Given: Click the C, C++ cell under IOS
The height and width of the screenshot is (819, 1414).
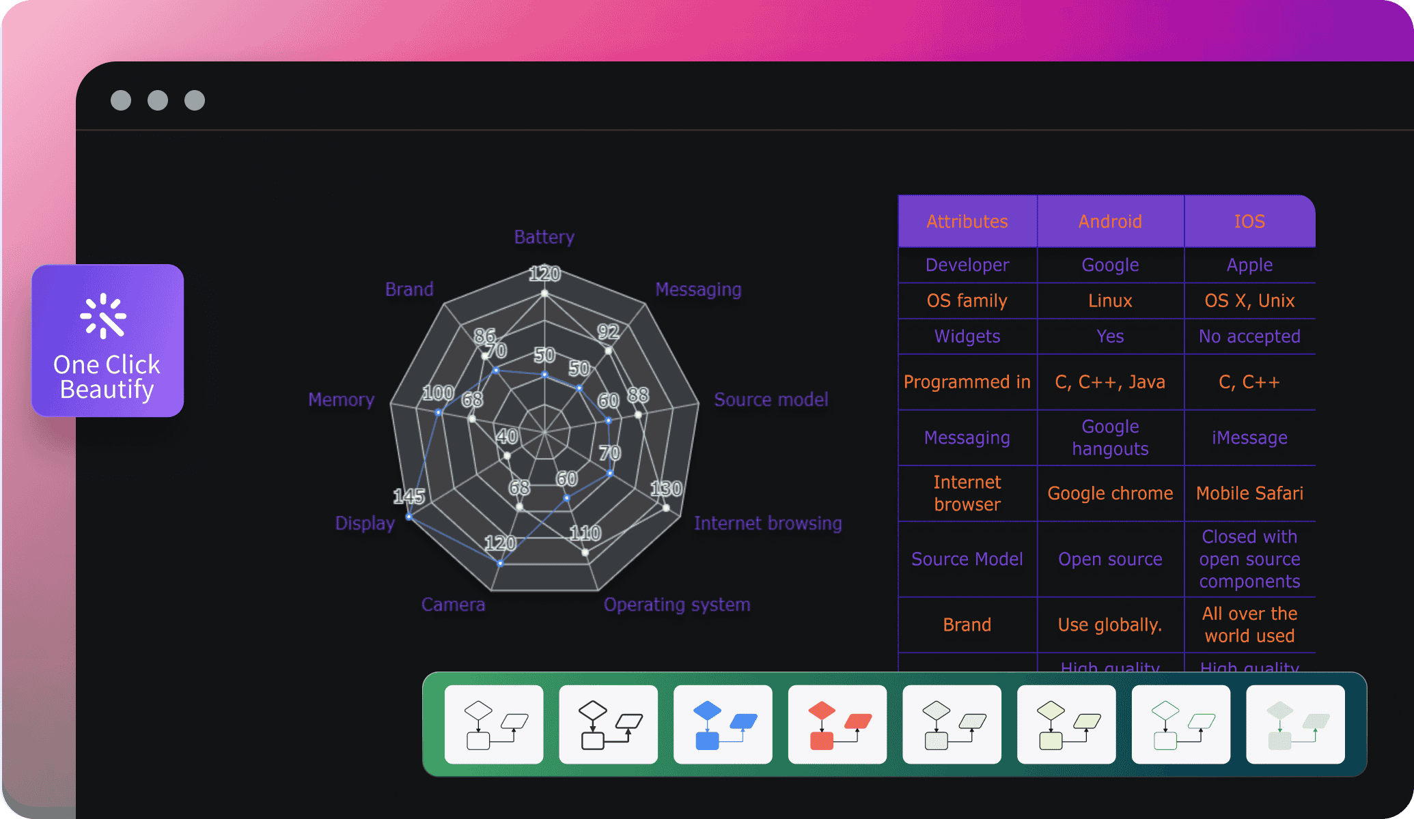Looking at the screenshot, I should click(x=1249, y=382).
